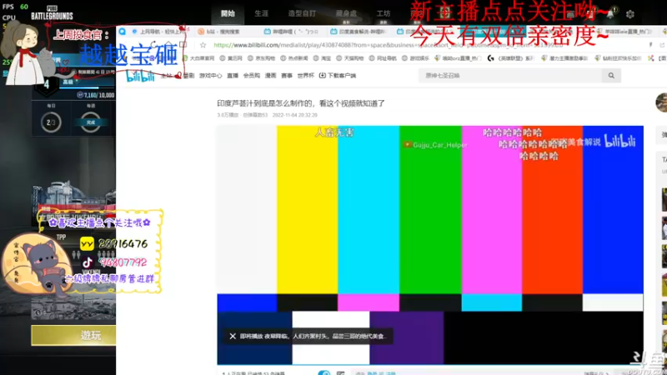Open 热点新闻 bookmark
Screen dimensions: 667x375
click(x=294, y=58)
